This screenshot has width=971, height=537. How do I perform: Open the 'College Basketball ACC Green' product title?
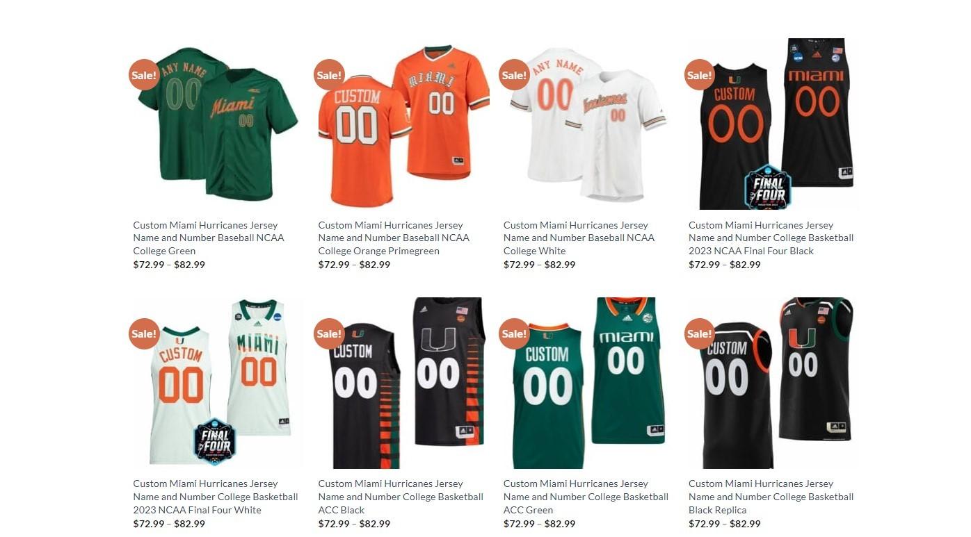(586, 497)
